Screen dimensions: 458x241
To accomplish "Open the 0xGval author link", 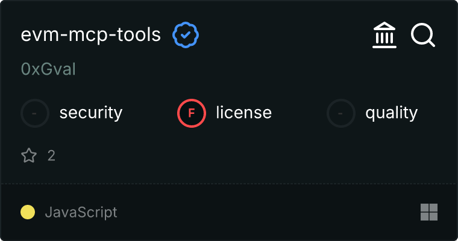I will click(48, 69).
